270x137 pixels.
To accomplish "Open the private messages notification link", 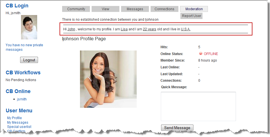I will (x=24, y=47).
